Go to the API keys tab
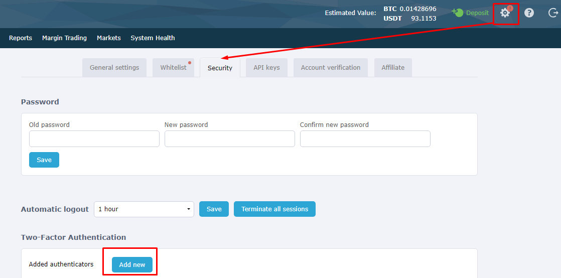This screenshot has height=278, width=561. (x=266, y=68)
